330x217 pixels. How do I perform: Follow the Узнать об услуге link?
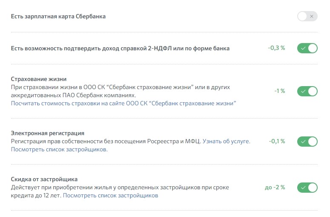227,141
